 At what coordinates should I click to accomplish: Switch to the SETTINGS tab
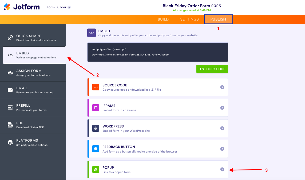click(x=189, y=19)
